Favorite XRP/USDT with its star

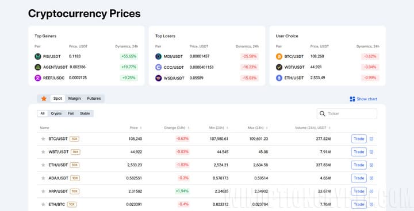pos(43,192)
